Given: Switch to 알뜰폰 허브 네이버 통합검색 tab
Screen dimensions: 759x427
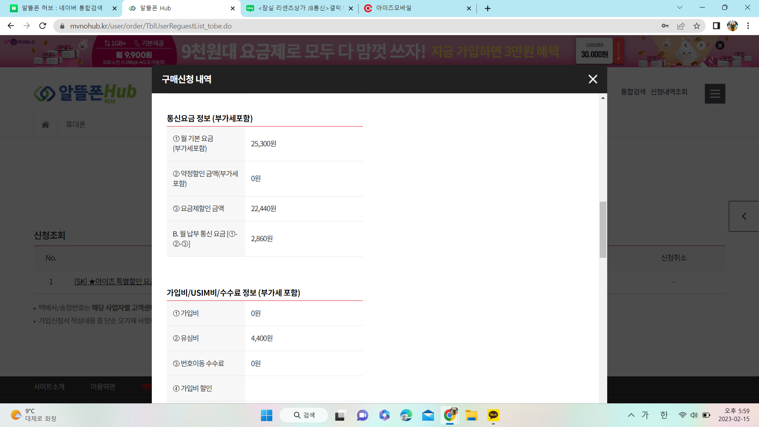Looking at the screenshot, I should (x=62, y=8).
